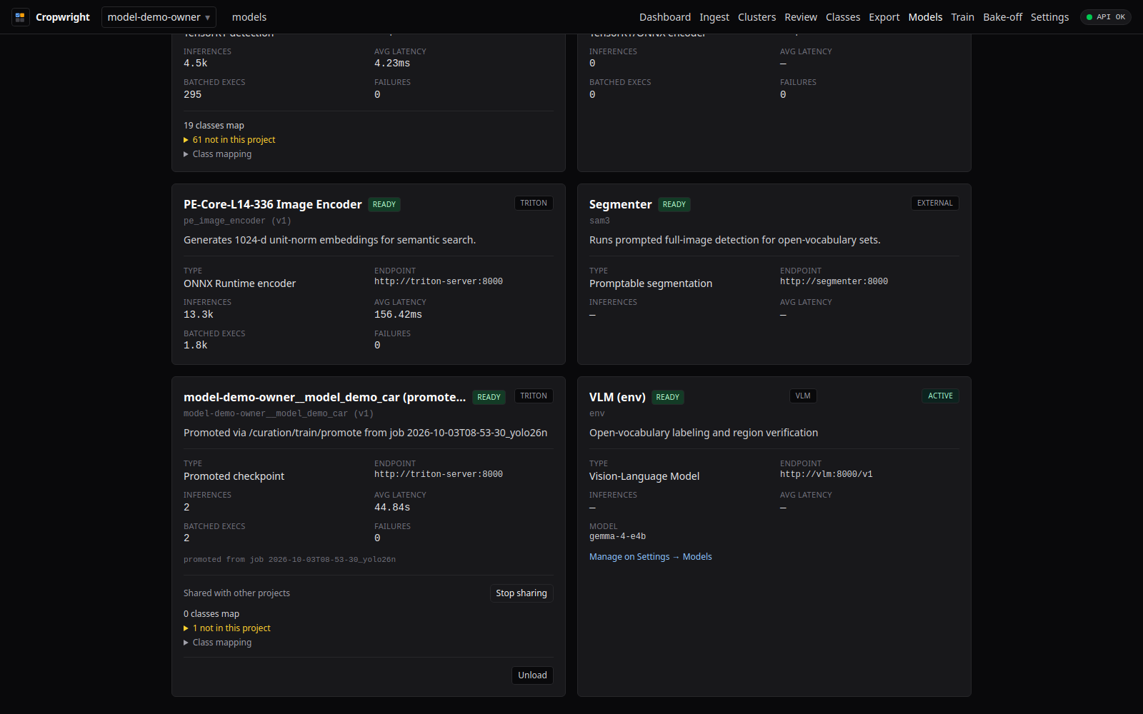Click the model-demo-owner__model_demo_car card title

tap(324, 398)
